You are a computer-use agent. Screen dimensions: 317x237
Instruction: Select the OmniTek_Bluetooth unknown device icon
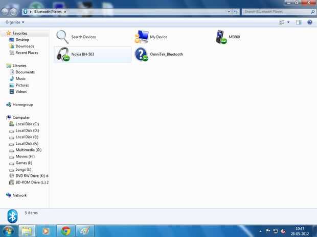pyautogui.click(x=142, y=54)
